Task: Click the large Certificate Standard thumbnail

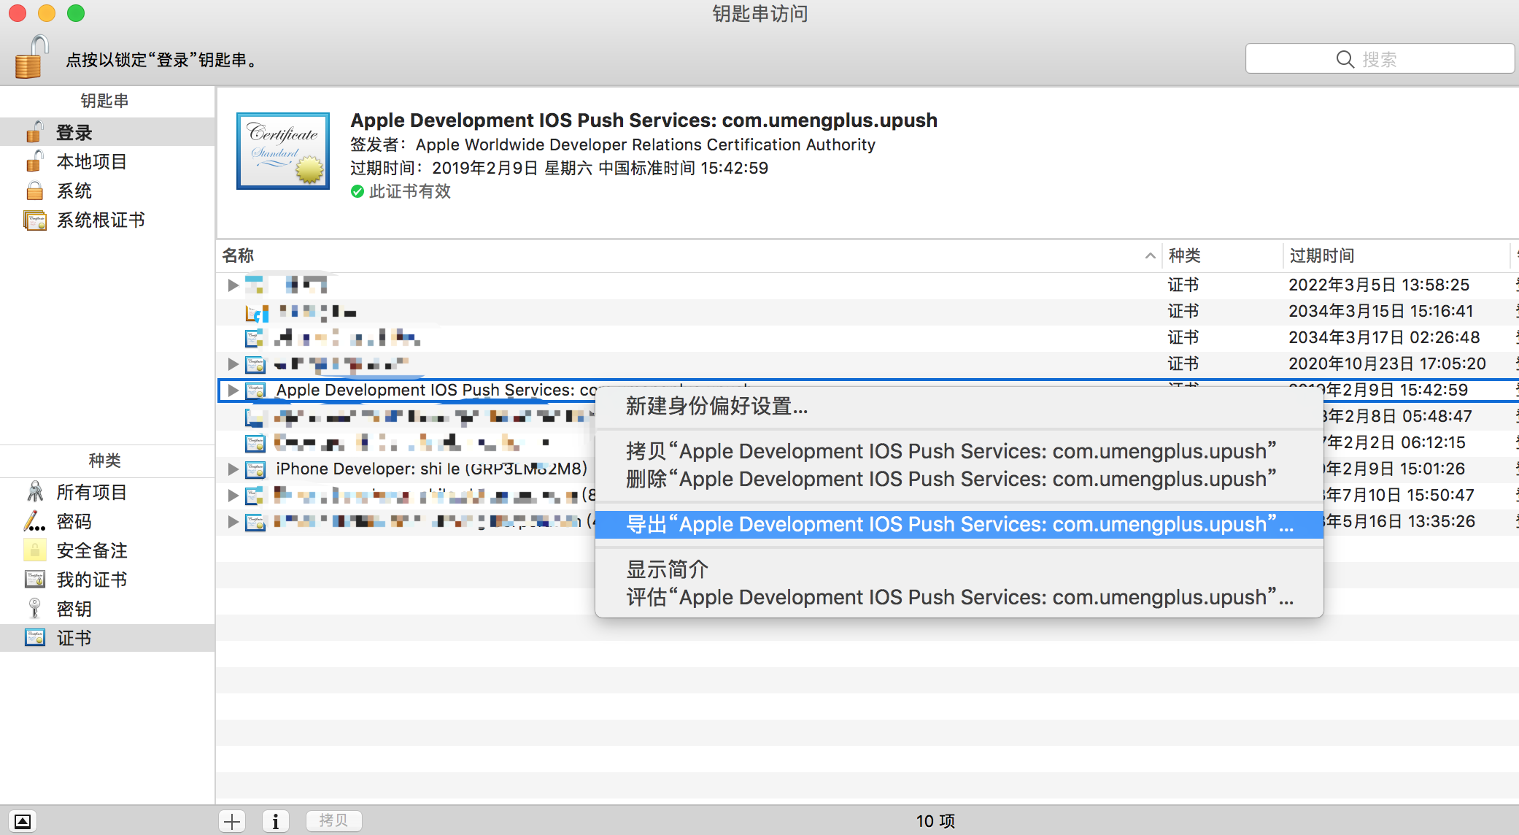Action: click(x=283, y=151)
